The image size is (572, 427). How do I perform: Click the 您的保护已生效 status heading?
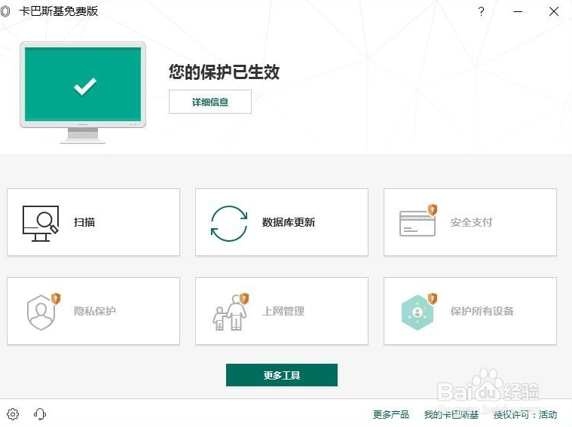tap(224, 72)
